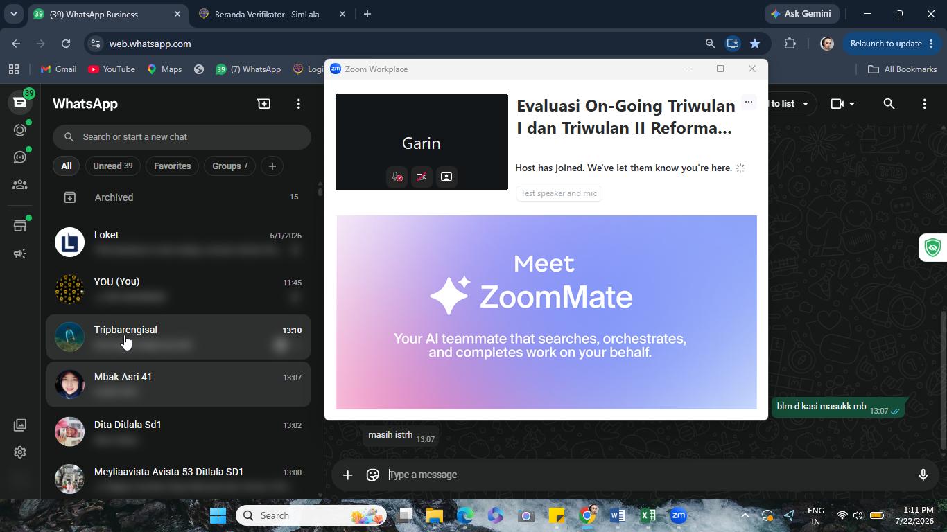Open Zoom from the taskbar
The height and width of the screenshot is (532, 947).
pos(679,515)
